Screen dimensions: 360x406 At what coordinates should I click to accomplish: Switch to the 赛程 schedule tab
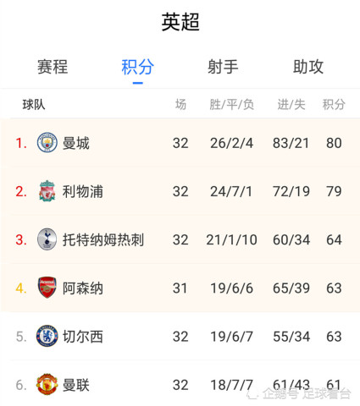(53, 67)
